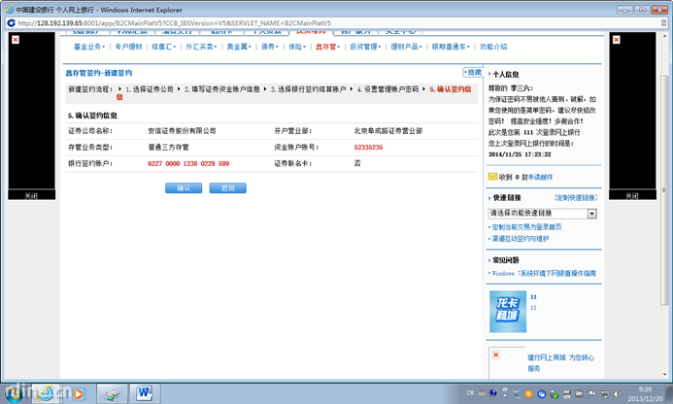Expand the 理财产品 dropdown menu

(x=407, y=47)
